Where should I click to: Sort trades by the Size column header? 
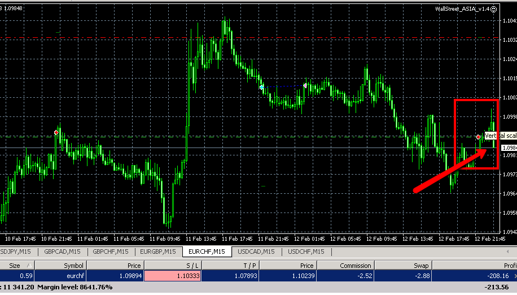coord(17,265)
